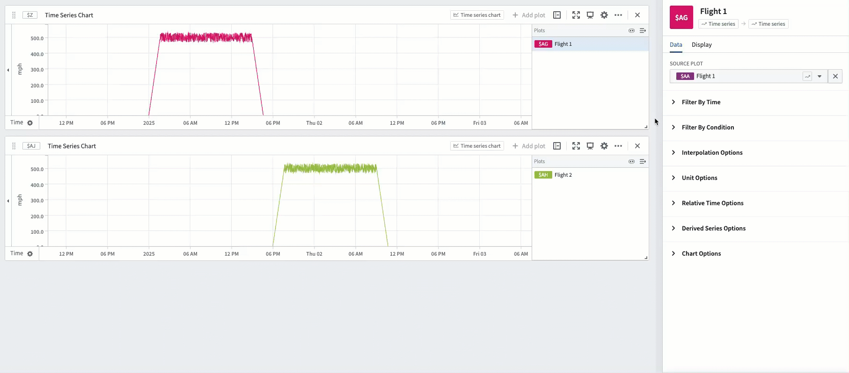Viewport: 849px width, 373px height.
Task: Click Add plot on top chart
Action: click(529, 15)
